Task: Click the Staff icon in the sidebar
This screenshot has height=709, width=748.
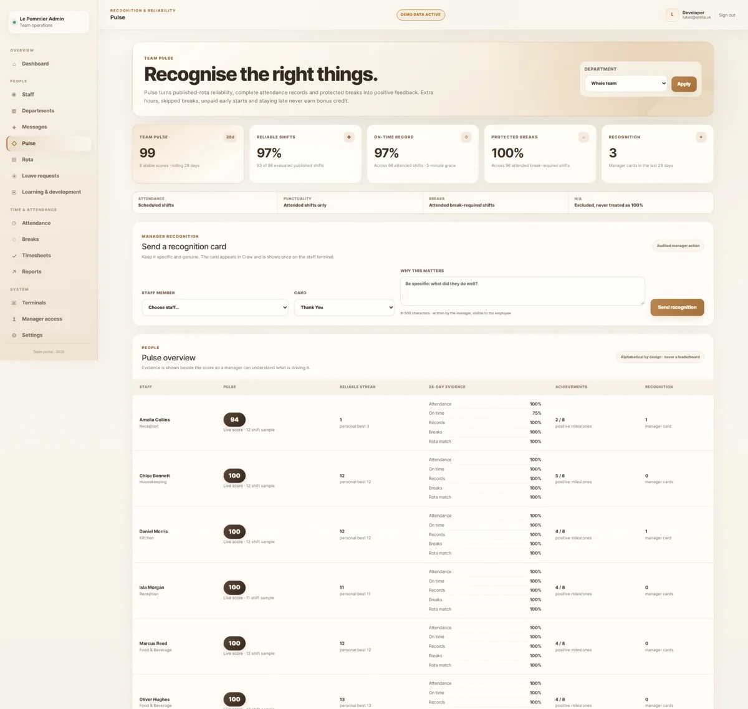Action: (14, 95)
